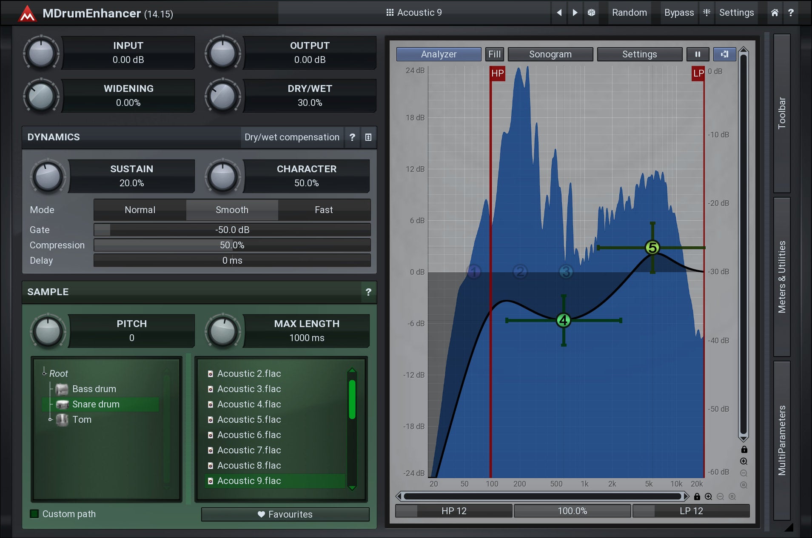Switch to the Sonogram tab
Image resolution: width=812 pixels, height=538 pixels.
pyautogui.click(x=550, y=54)
